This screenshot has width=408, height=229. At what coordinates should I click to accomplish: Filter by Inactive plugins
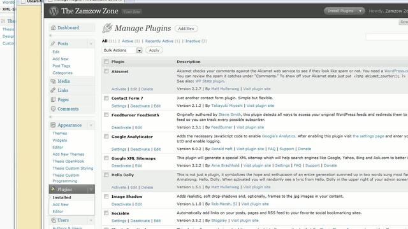pyautogui.click(x=193, y=41)
